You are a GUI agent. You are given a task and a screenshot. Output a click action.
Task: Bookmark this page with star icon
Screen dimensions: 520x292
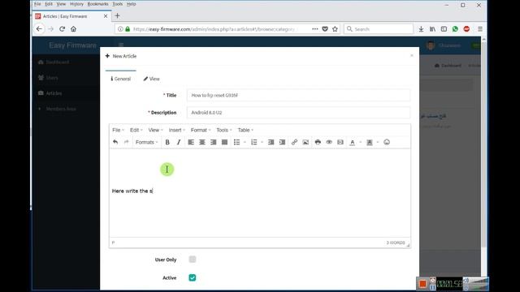click(335, 29)
